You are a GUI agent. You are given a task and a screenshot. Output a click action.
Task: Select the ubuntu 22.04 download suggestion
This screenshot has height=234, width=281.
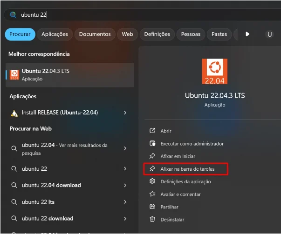pyautogui.click(x=70, y=185)
